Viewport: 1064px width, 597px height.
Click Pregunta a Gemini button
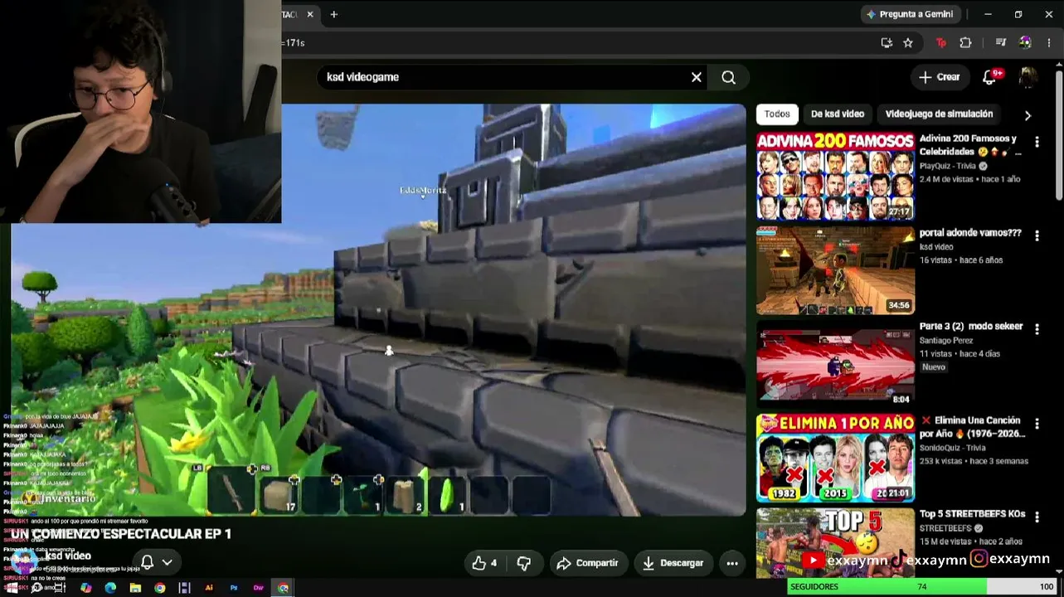click(909, 14)
